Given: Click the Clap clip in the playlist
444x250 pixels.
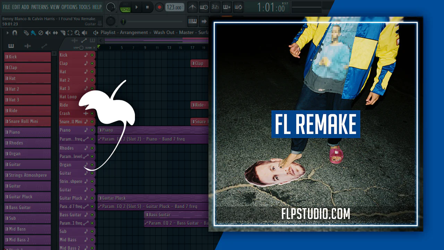Looking at the screenshot, I should 199,63.
